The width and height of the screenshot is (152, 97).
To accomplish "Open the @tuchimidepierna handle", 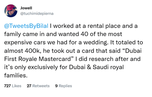I will 37,14.
